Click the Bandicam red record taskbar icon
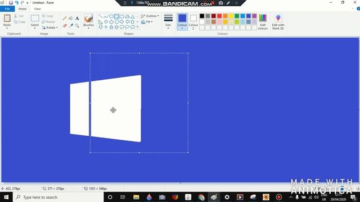This screenshot has height=202, width=360. 279,197
